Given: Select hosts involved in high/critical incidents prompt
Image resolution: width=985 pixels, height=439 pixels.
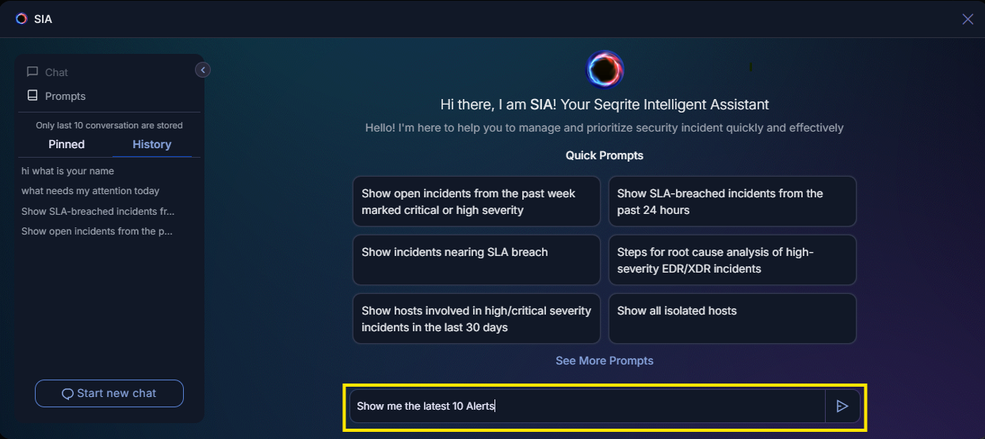Looking at the screenshot, I should point(476,319).
